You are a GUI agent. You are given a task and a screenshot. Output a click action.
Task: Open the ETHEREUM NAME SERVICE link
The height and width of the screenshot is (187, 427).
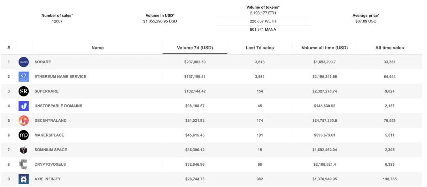click(60, 77)
